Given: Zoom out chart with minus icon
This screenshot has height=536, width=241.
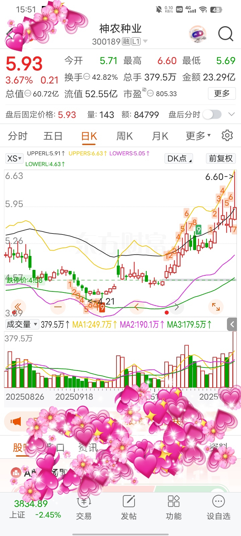Looking at the screenshot, I should click(58, 307).
